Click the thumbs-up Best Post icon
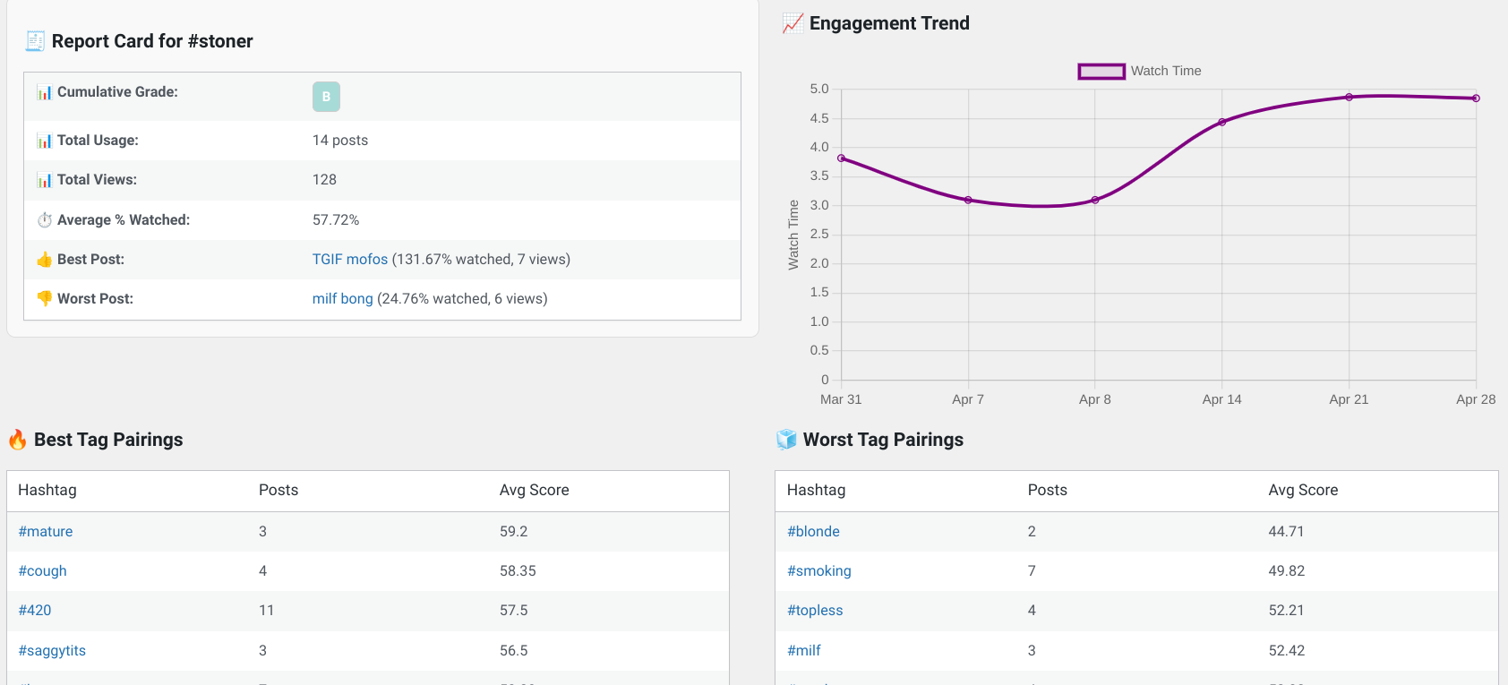1508x685 pixels. 44,260
